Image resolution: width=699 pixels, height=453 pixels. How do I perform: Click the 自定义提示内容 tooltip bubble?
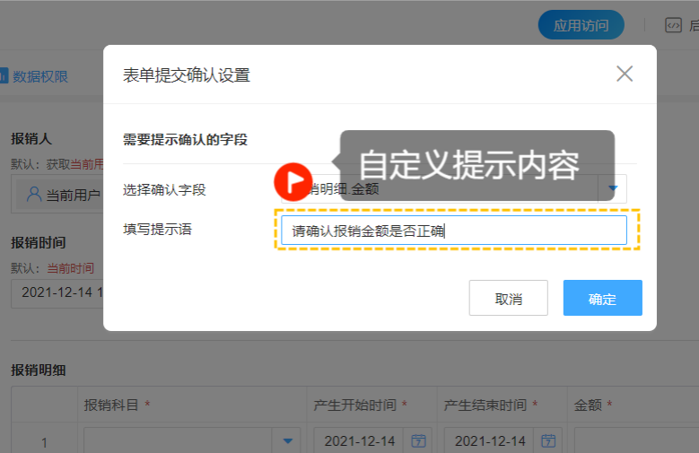point(476,164)
